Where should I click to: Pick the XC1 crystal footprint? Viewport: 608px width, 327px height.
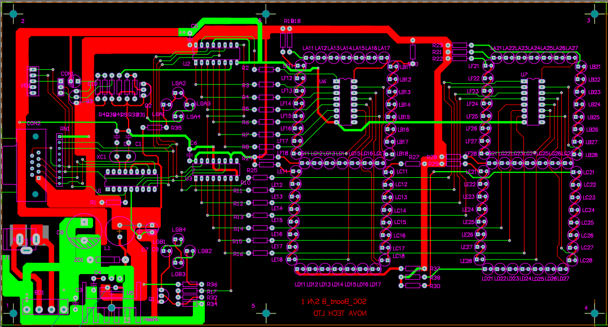pyautogui.click(x=122, y=158)
